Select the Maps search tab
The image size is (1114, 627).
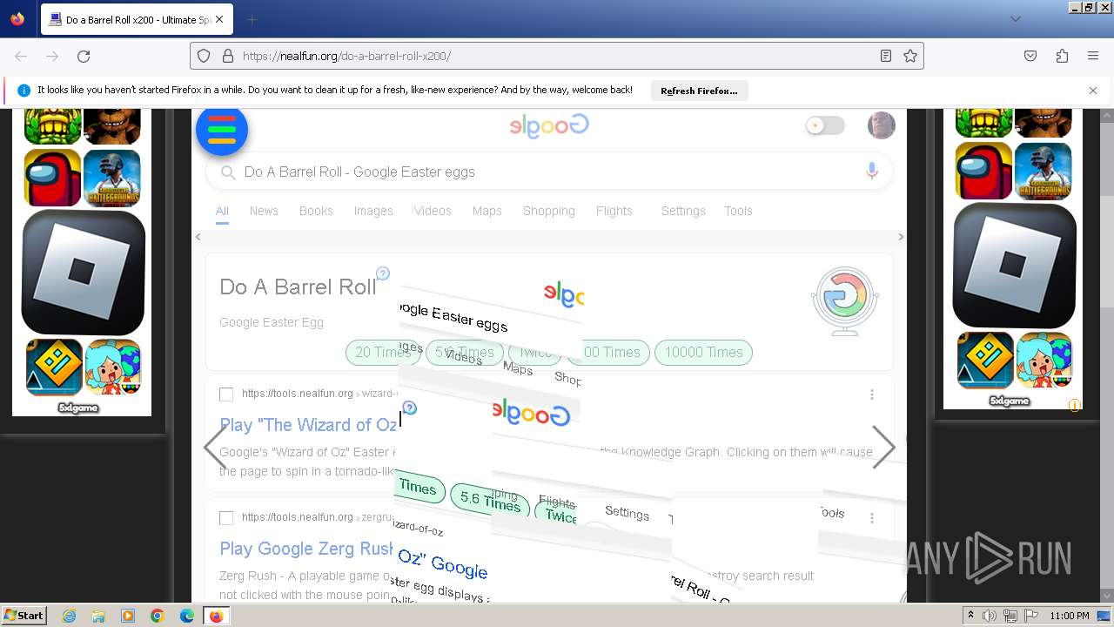(487, 211)
